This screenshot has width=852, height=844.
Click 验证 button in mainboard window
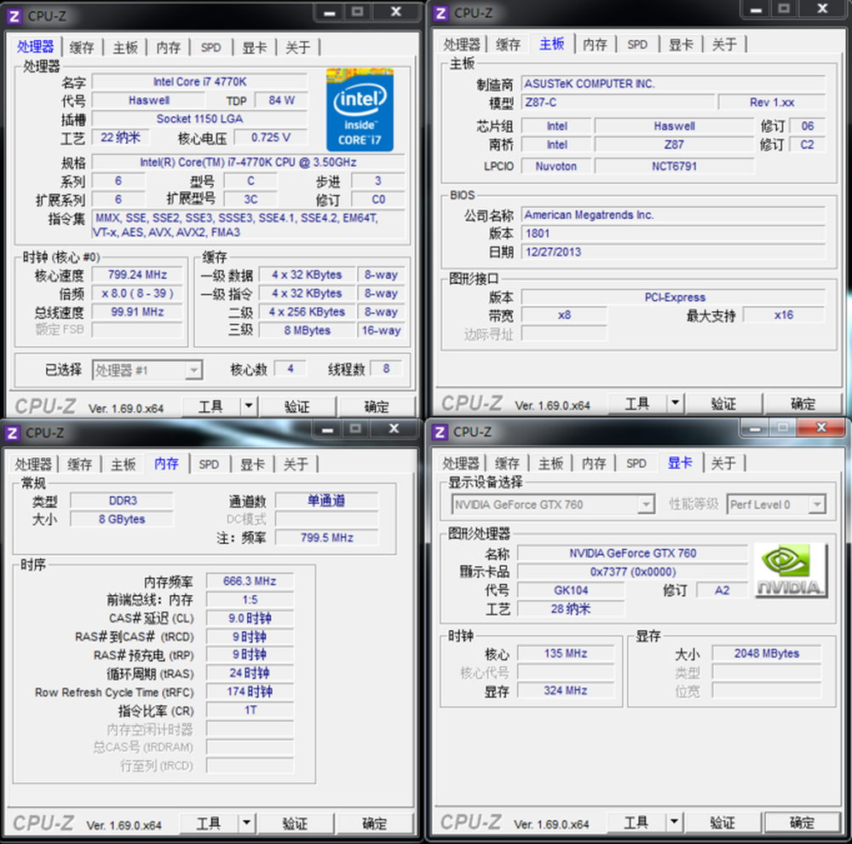click(x=723, y=403)
